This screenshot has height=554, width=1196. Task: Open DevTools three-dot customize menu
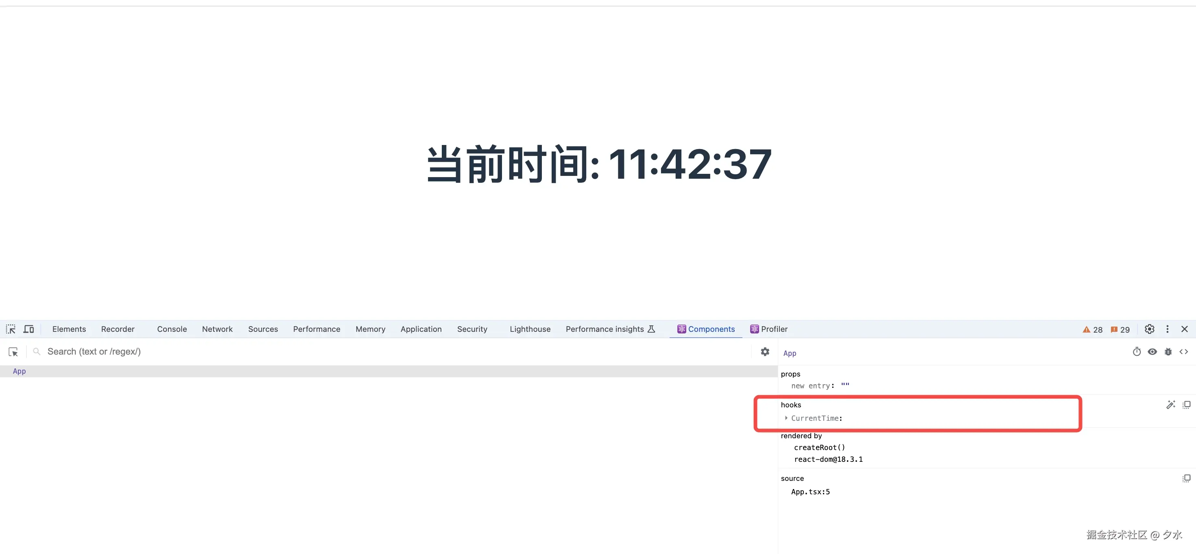(x=1167, y=329)
